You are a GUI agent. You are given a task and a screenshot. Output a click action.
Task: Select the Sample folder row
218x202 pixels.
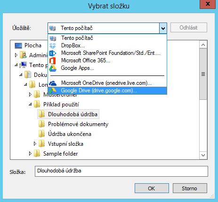tap(56, 154)
